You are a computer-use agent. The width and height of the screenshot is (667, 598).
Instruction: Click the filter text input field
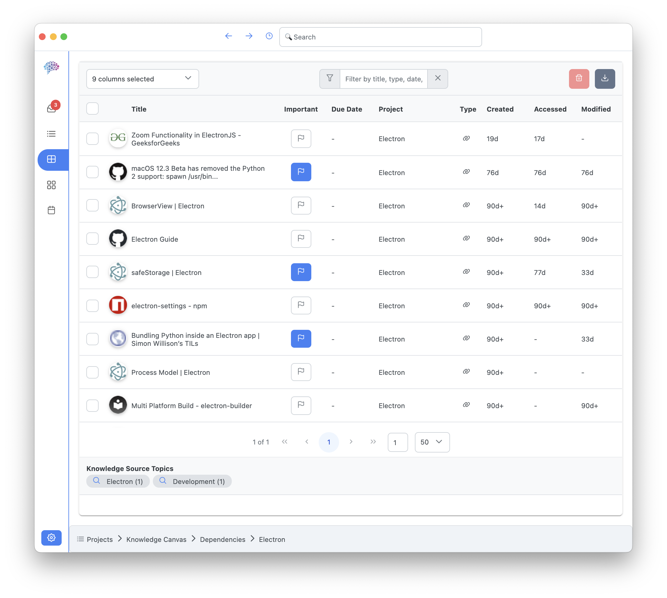tap(383, 79)
